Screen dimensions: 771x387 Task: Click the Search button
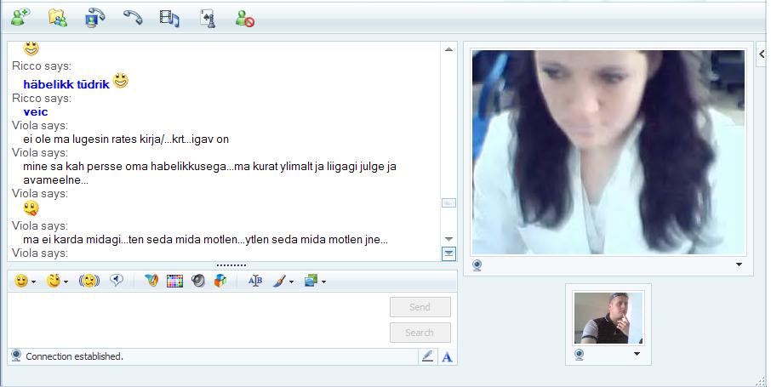click(420, 333)
